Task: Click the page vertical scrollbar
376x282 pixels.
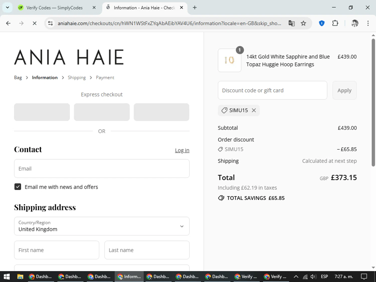Action: coord(373,102)
